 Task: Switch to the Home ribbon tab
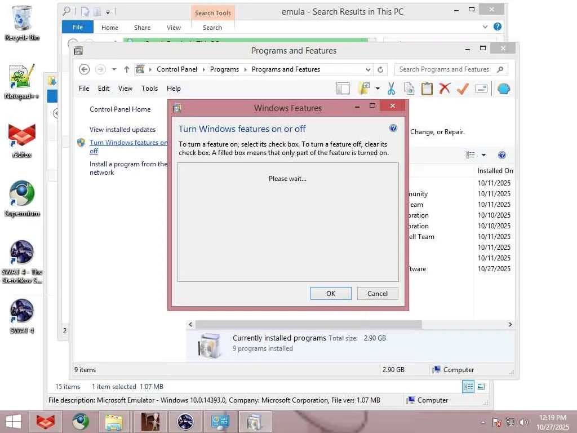(x=110, y=28)
